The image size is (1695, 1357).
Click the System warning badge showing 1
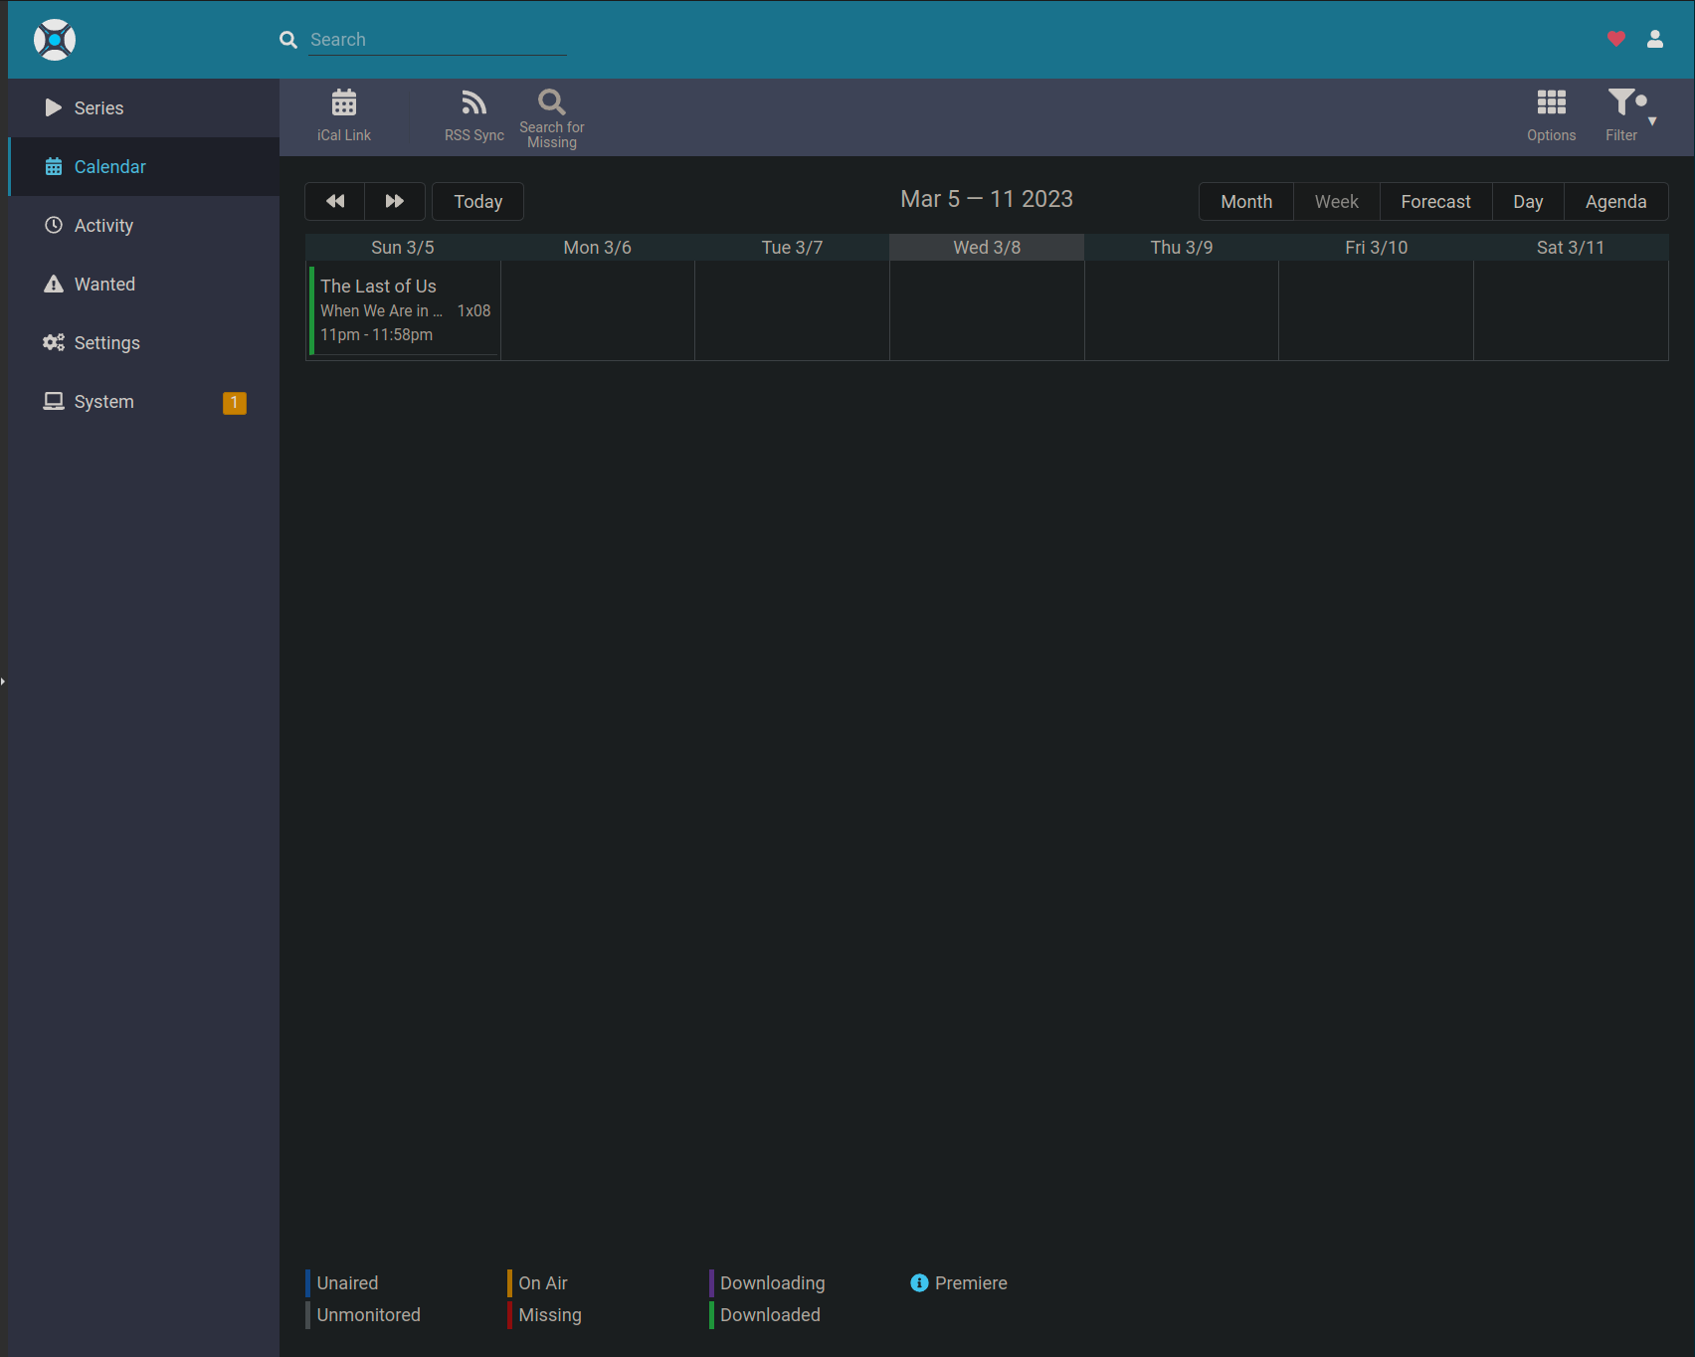235,403
